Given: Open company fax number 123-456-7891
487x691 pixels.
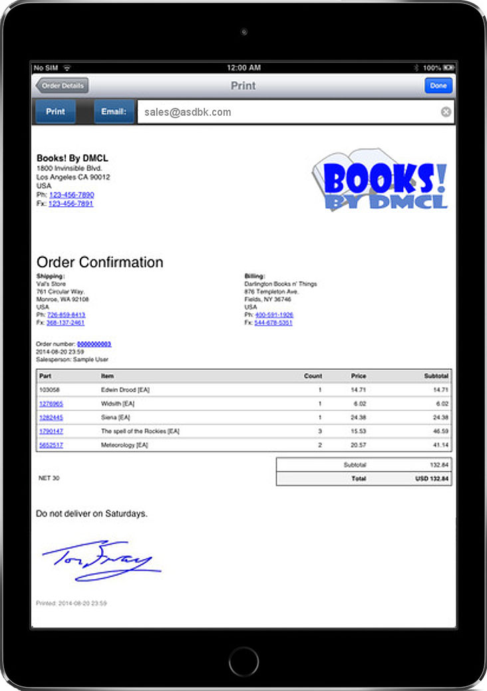Looking at the screenshot, I should pyautogui.click(x=71, y=204).
